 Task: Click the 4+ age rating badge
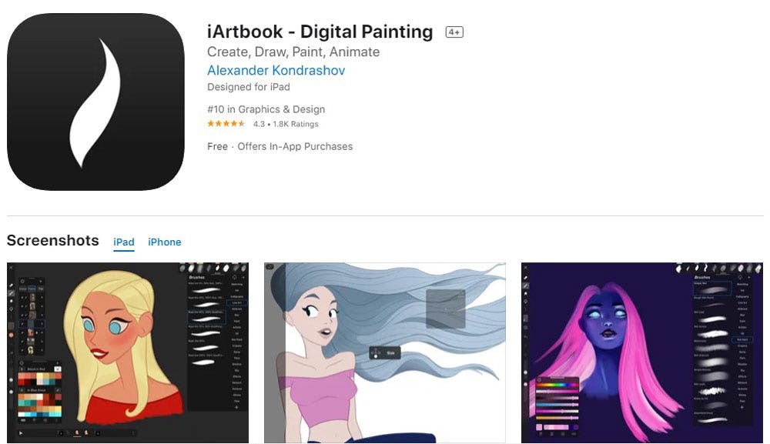pyautogui.click(x=454, y=32)
